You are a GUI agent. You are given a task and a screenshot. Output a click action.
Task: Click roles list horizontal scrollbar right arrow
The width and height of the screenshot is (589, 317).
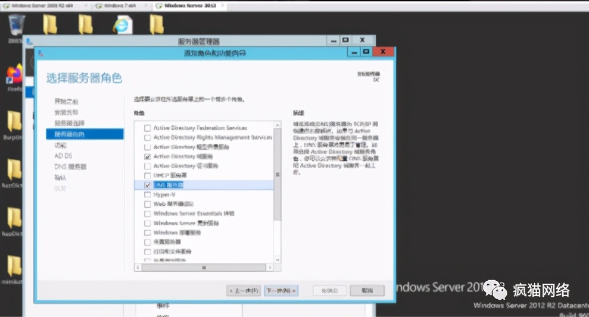pyautogui.click(x=270, y=268)
